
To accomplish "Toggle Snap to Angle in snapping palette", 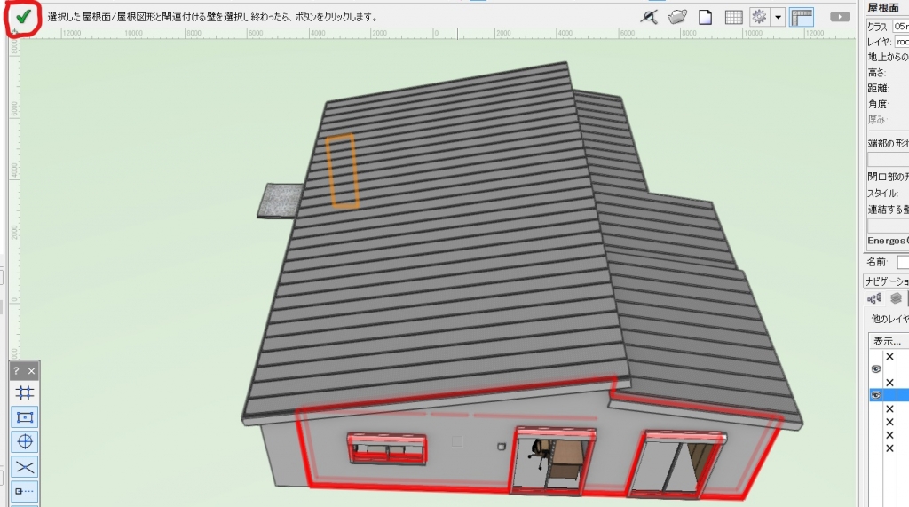I will (x=24, y=441).
